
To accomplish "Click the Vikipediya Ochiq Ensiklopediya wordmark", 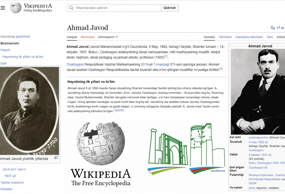I will (38, 8).
